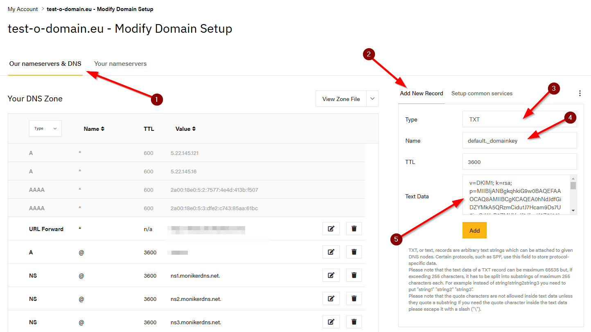Select the Setup common services tab

pos(482,93)
